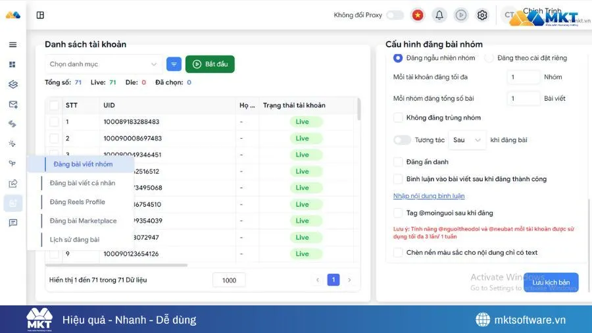Toggle the Không đổi Proxy switch
Viewport: 592px width, 333px height.
pos(395,15)
